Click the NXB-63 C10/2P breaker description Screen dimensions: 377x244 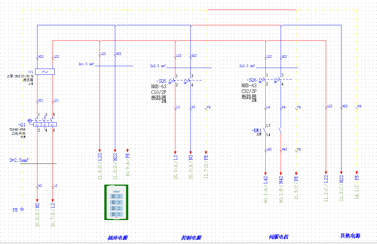(x=159, y=89)
